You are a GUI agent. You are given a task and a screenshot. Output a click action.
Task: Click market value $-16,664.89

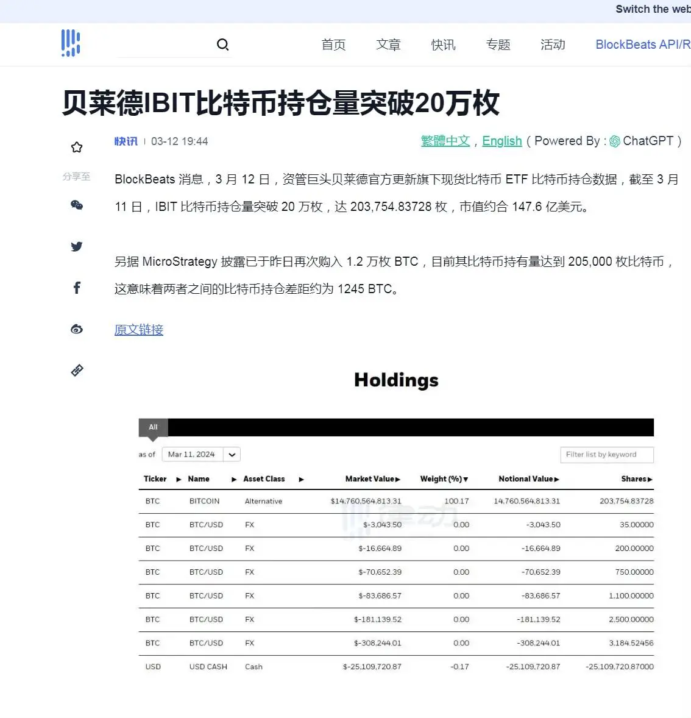[380, 549]
